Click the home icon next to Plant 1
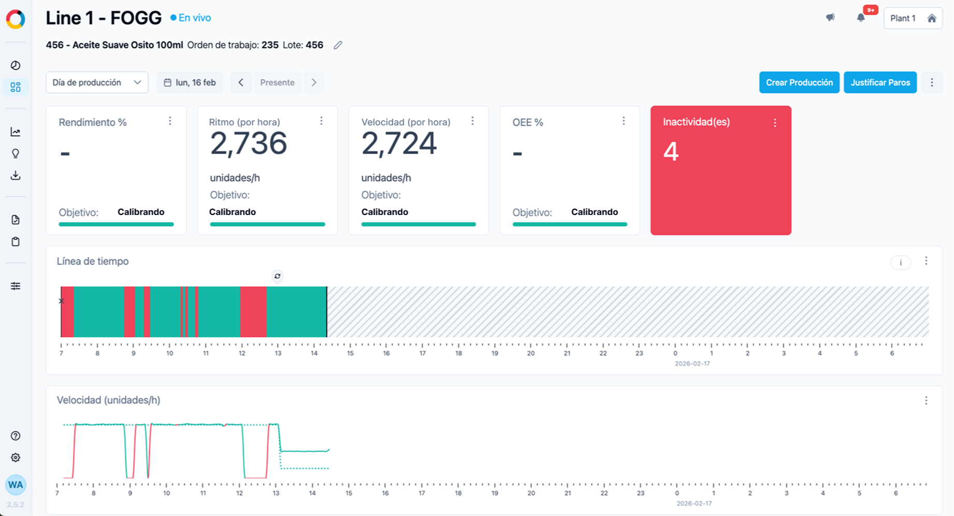The height and width of the screenshot is (516, 954). click(932, 18)
